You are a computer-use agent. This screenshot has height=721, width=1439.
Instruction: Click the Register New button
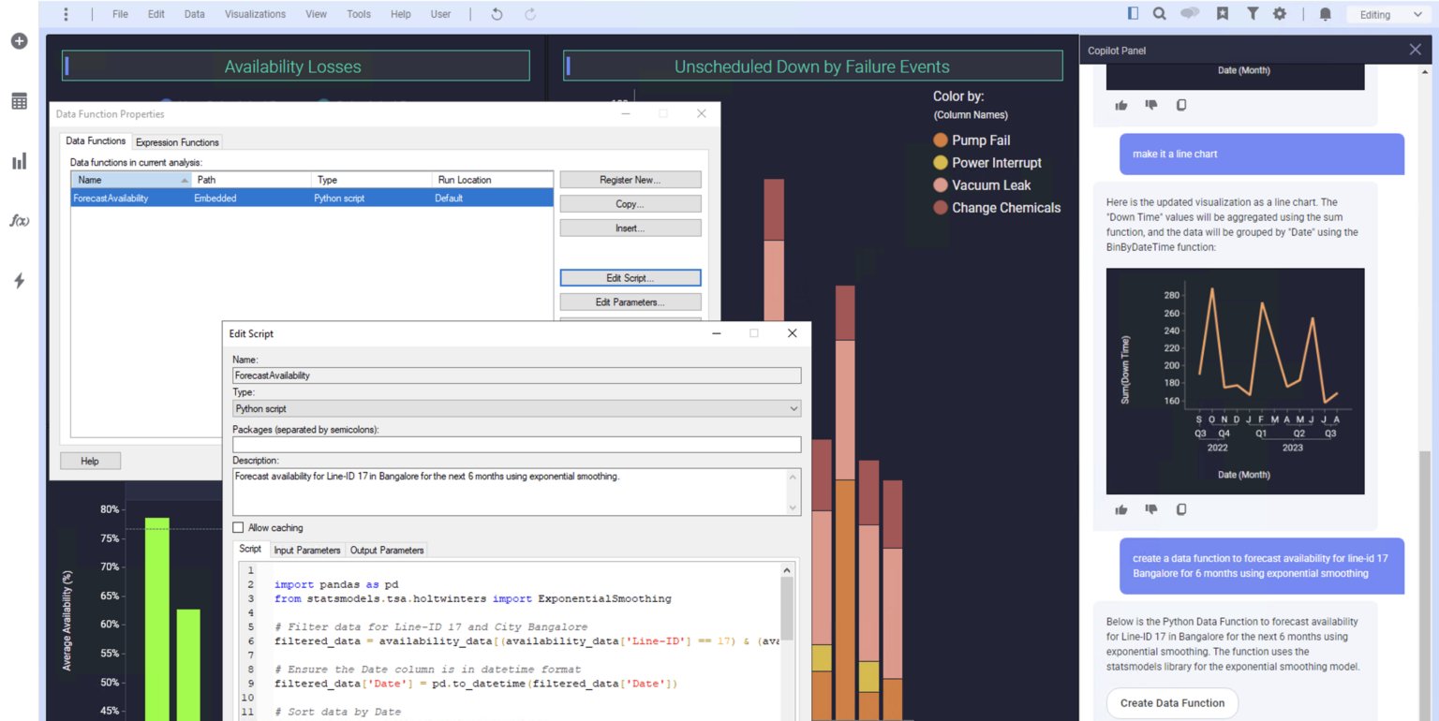[630, 179]
